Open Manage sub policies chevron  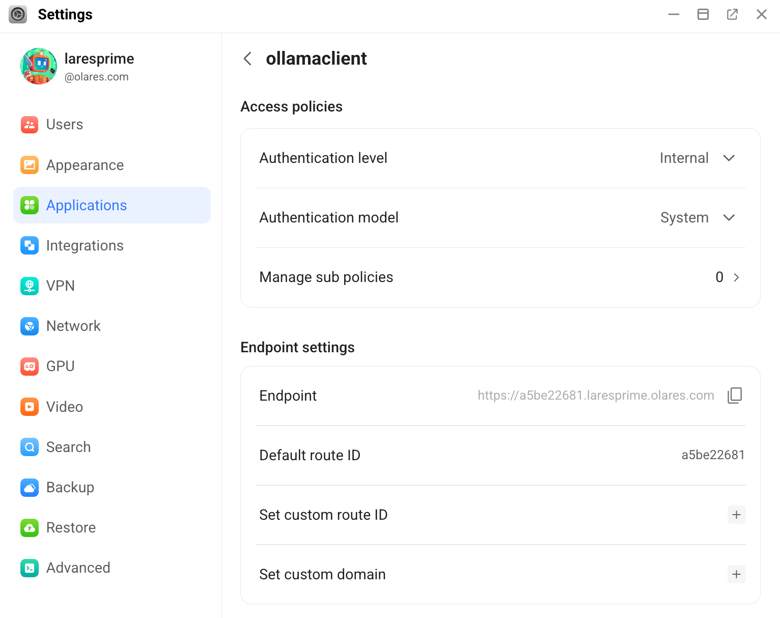[x=736, y=277]
